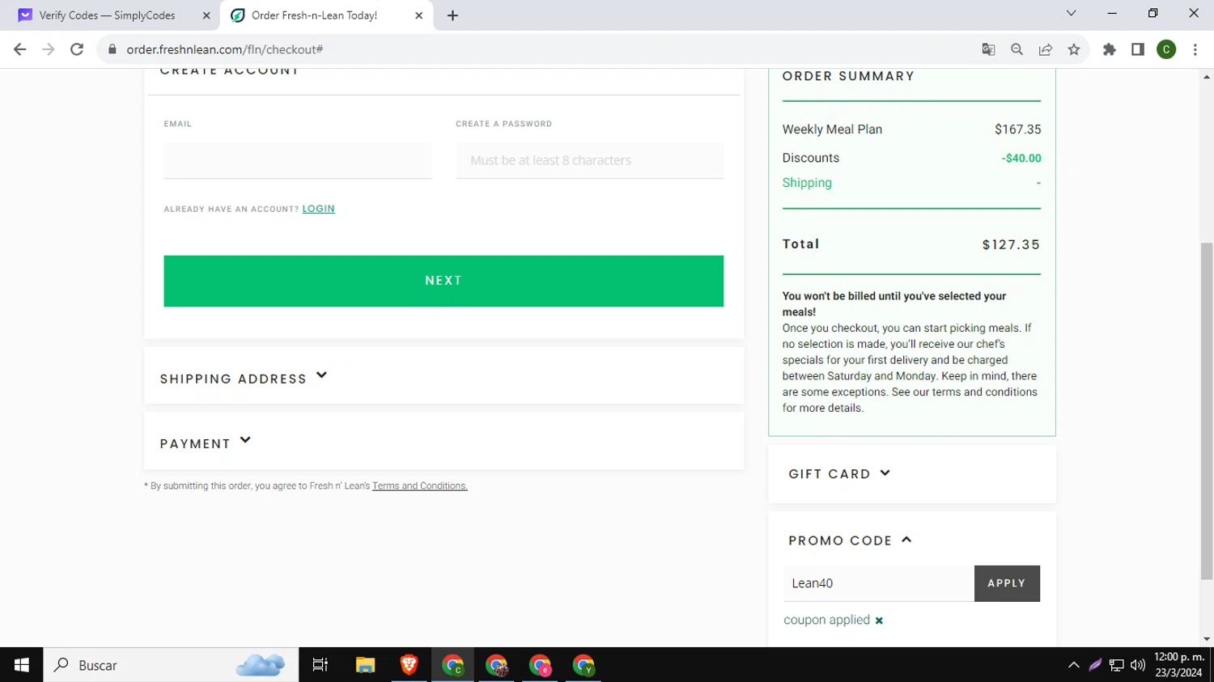
Task: Open the extensions puzzle icon
Action: 1110,49
